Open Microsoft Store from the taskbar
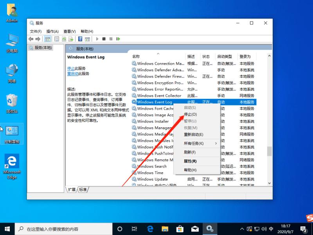313x235 pixels. point(180,229)
